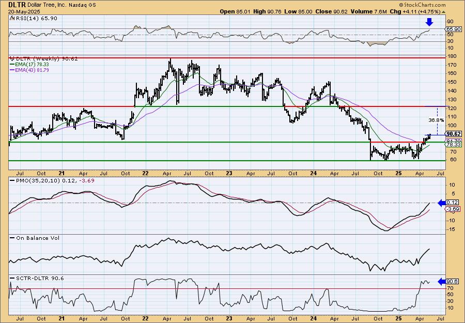Click the 70 label on the SCTR axis

coord(450,288)
